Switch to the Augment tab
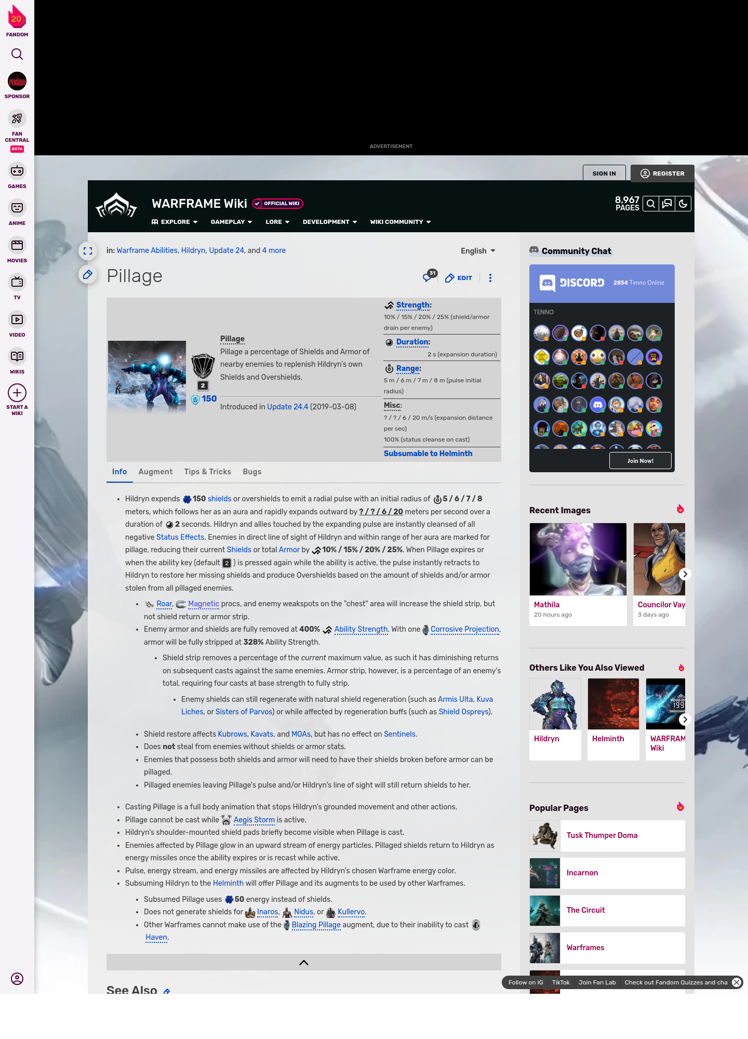 pos(155,472)
